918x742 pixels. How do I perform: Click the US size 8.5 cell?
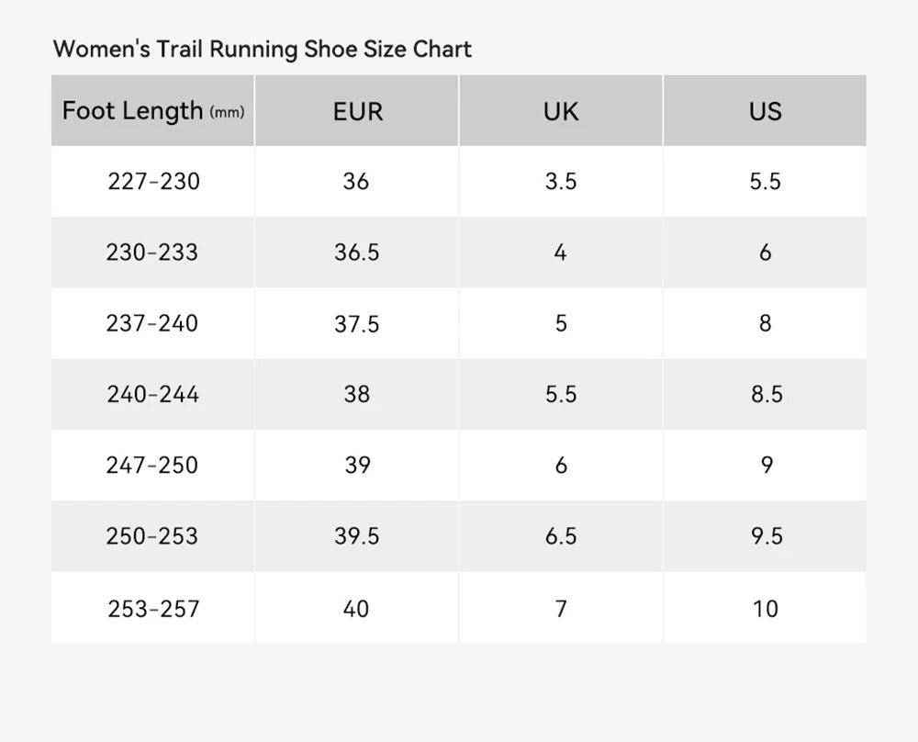[x=765, y=395]
